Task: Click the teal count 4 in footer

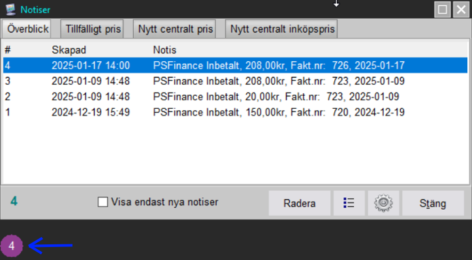Action: pos(14,201)
